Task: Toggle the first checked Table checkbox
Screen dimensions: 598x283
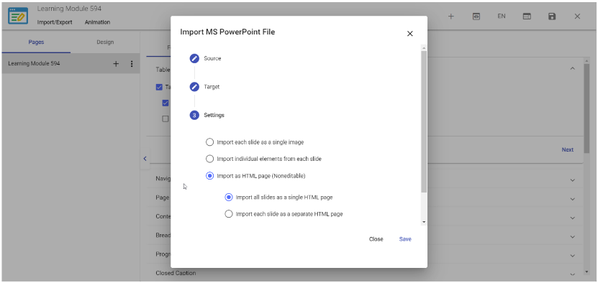Action: tap(159, 87)
